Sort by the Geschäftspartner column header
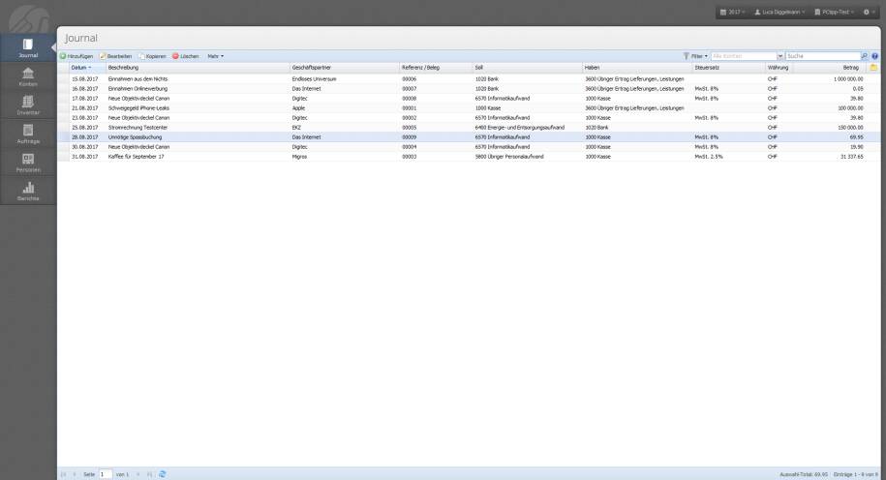Viewport: 886px width, 480px height. pos(344,68)
